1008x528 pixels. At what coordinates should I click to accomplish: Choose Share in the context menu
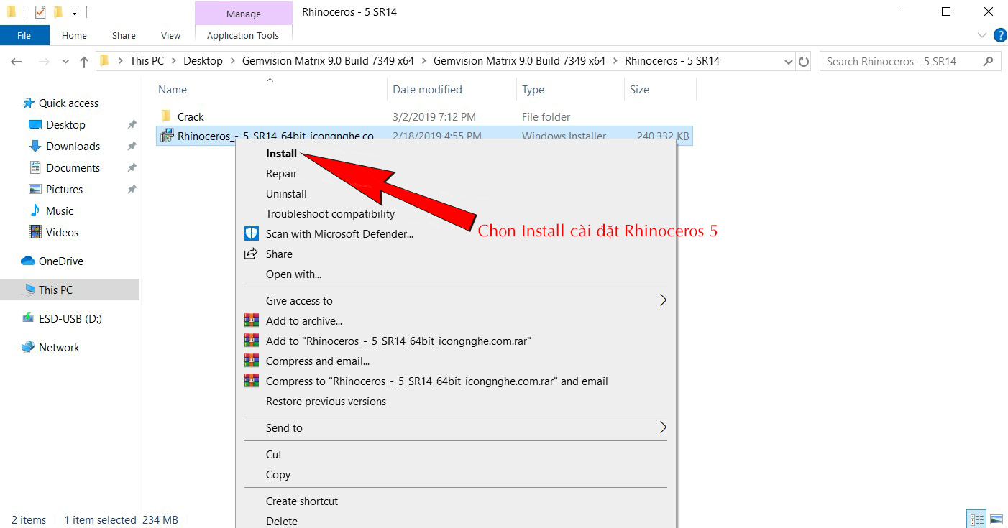tap(279, 254)
